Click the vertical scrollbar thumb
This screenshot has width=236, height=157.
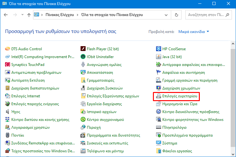point(233,98)
